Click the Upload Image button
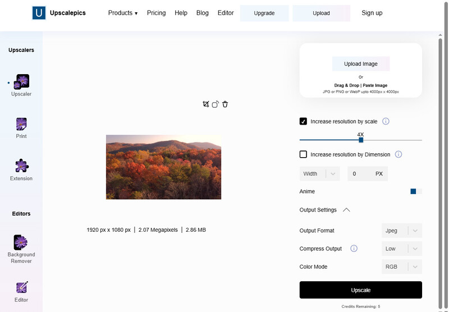 click(x=361, y=64)
